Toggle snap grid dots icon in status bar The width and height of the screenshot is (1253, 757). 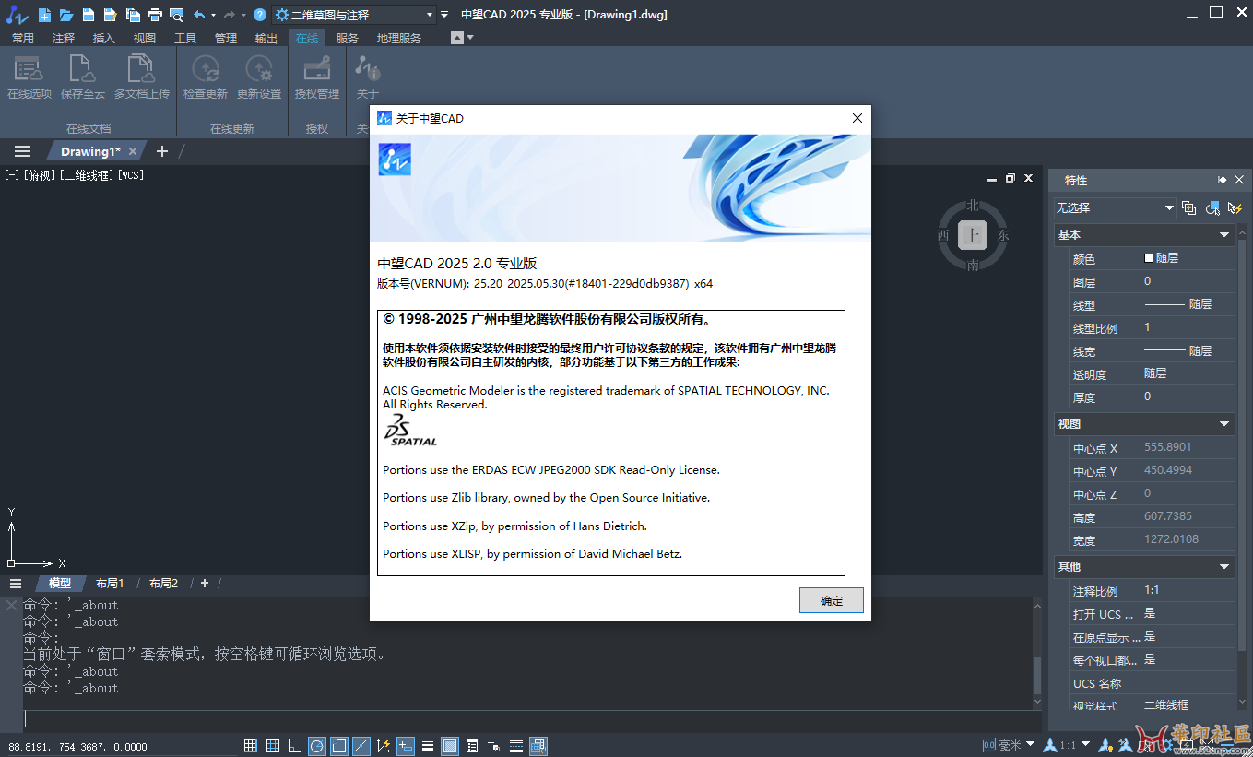[251, 746]
